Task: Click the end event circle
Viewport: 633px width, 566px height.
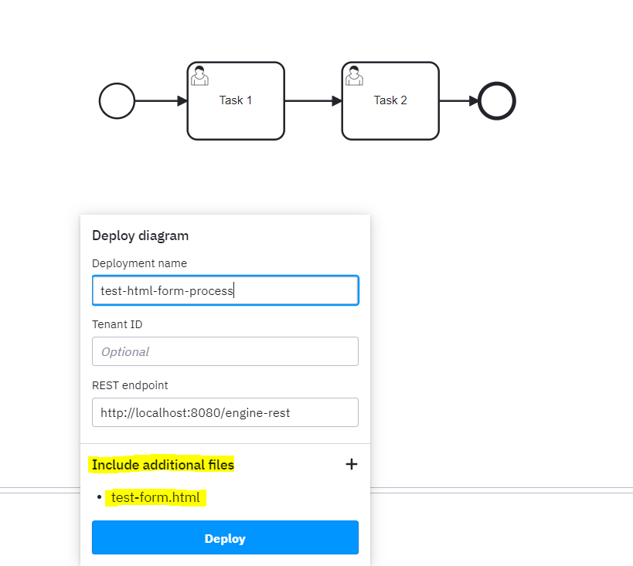Action: coord(496,101)
